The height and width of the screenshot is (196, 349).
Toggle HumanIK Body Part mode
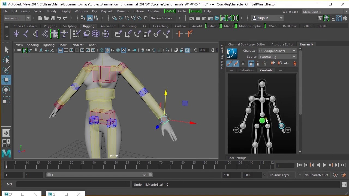(258, 63)
